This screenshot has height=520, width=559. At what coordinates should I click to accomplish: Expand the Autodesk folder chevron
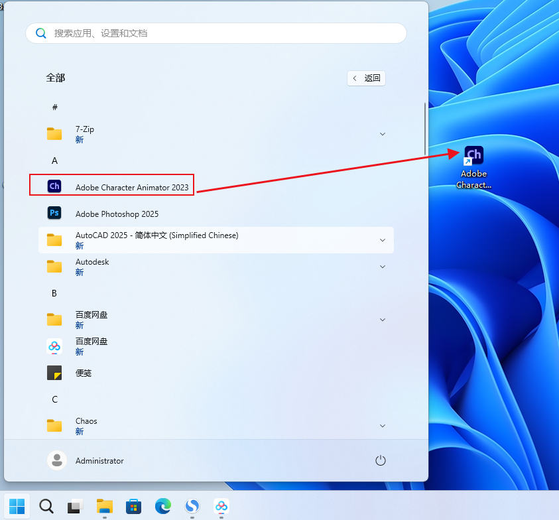[383, 267]
